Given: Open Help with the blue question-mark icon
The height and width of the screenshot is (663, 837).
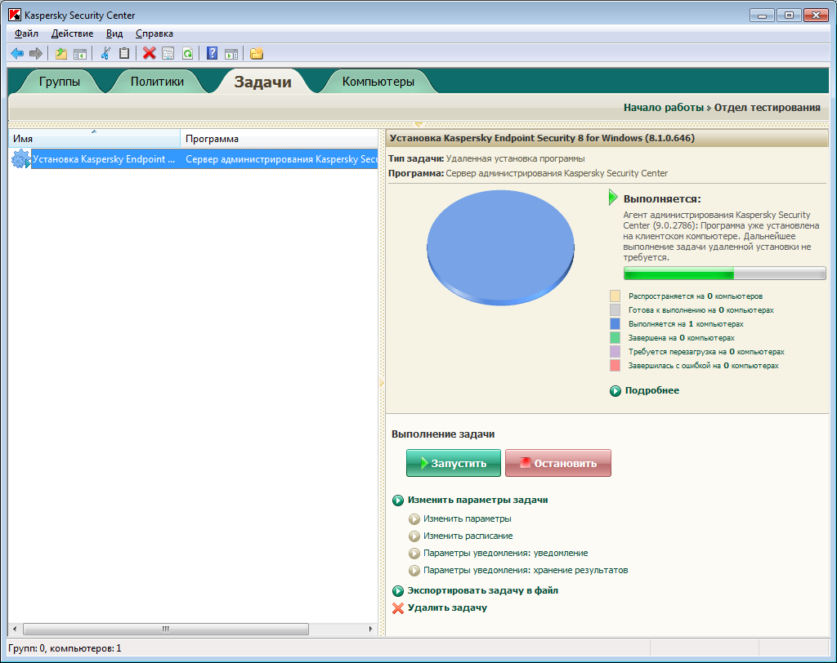Looking at the screenshot, I should [x=212, y=53].
